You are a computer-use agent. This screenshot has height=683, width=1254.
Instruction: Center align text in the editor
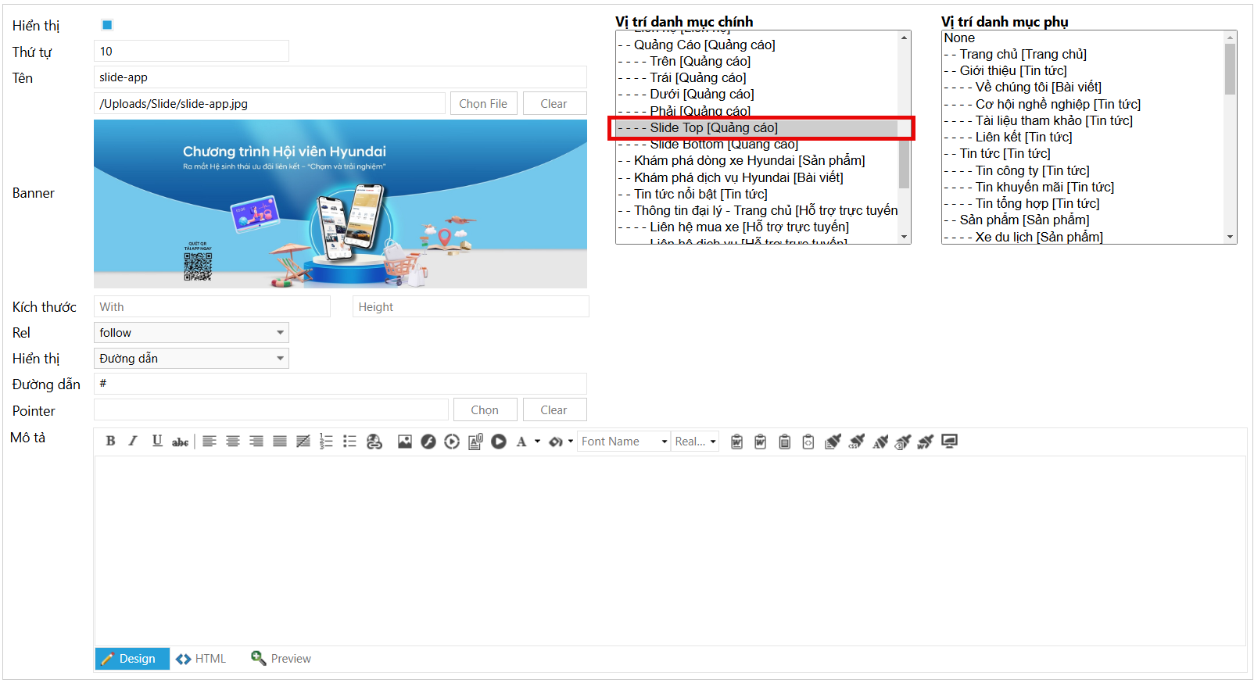point(232,442)
